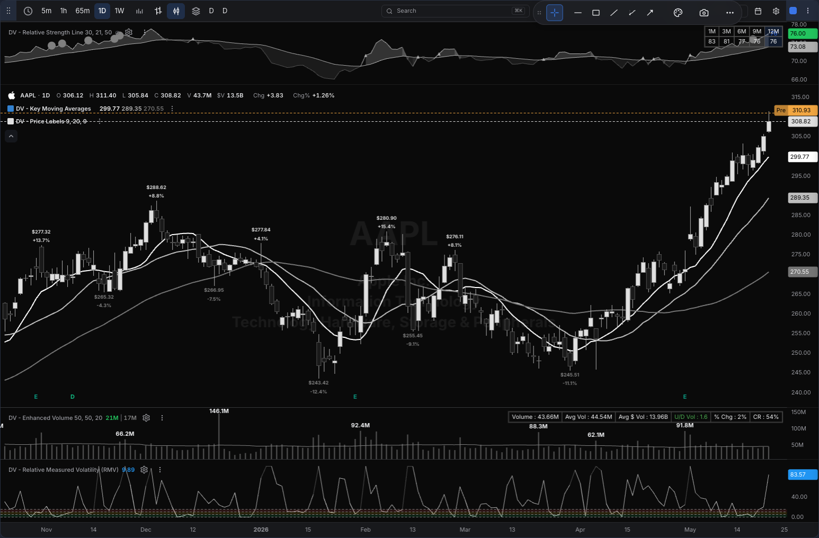Click the green 76.00 RS axis label
Image resolution: width=819 pixels, height=538 pixels.
tap(803, 33)
